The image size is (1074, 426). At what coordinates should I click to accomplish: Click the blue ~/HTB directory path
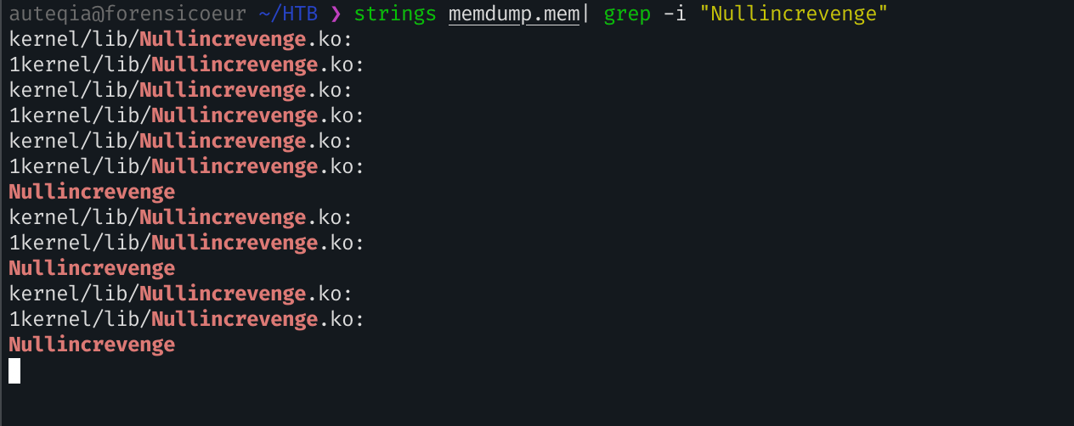pos(289,14)
